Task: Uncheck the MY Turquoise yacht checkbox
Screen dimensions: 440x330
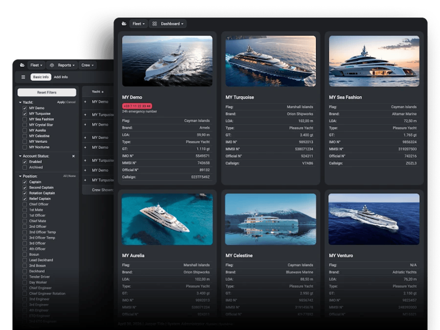Action: coord(25,114)
